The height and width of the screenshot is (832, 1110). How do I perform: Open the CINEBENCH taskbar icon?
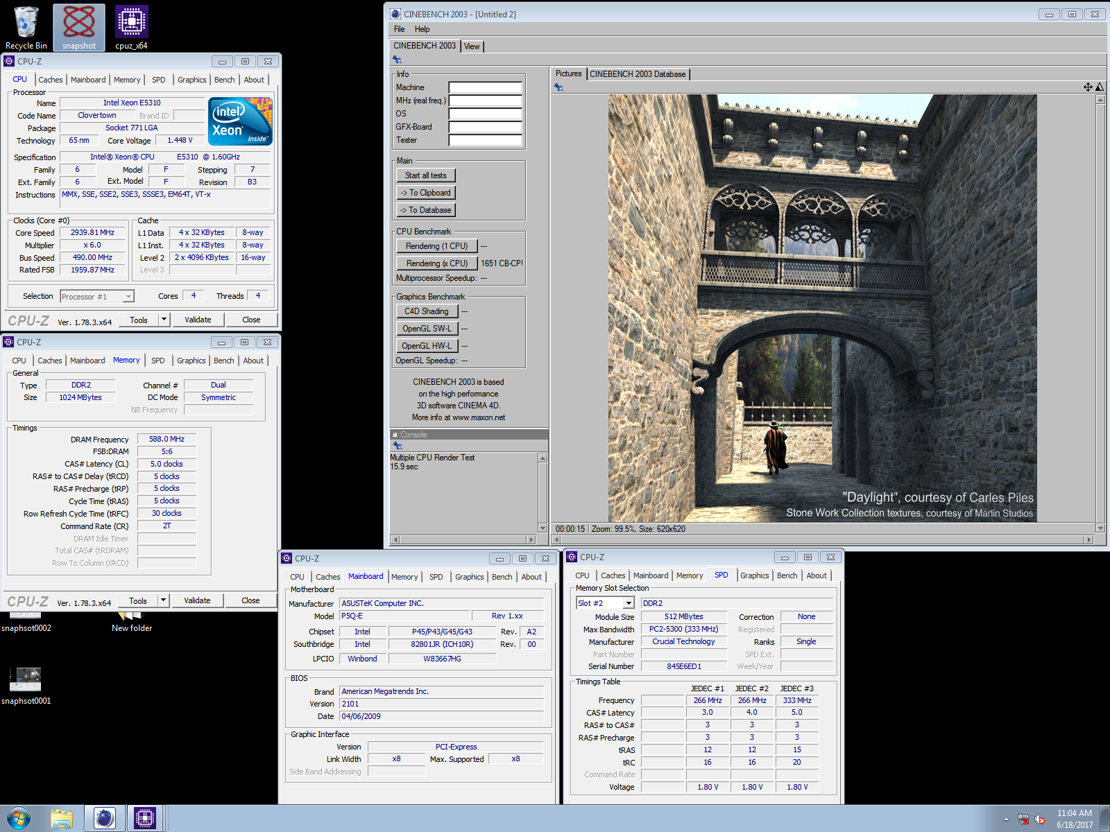click(x=105, y=819)
